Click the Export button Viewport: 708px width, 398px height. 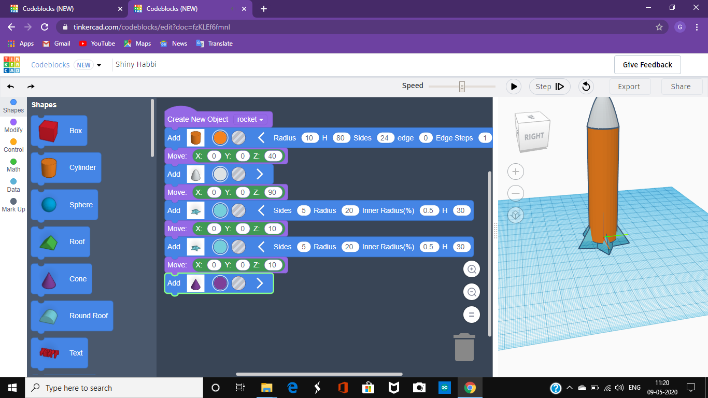pos(630,87)
